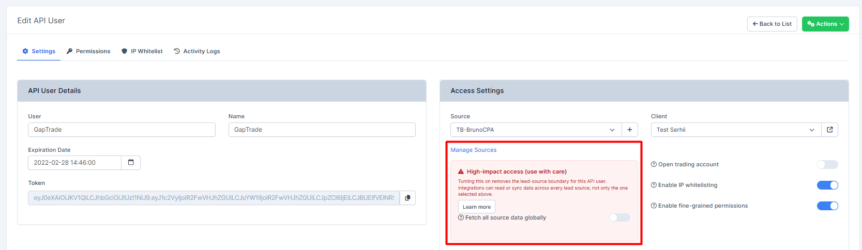Screen dimensions: 862x250
Task: Click the Back to List button
Action: click(x=772, y=24)
